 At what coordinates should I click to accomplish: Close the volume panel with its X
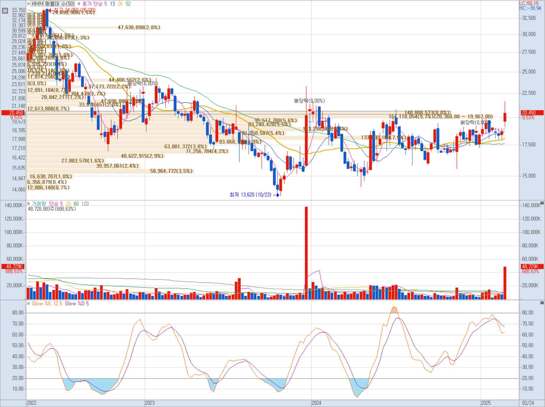[542, 203]
